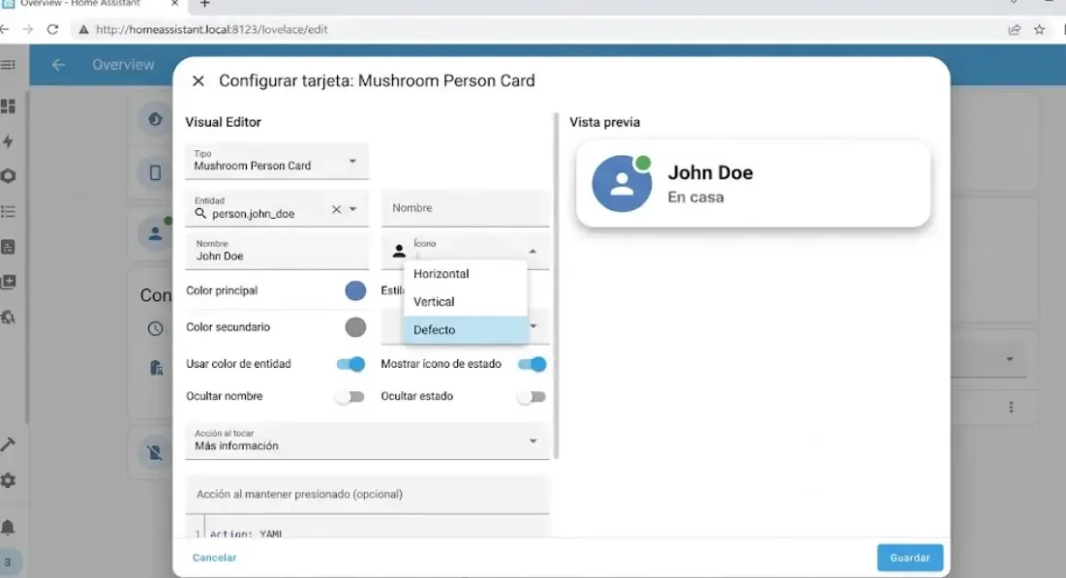Cancel editing with the Cancelar link
Screen dimensions: 1066x578
[x=214, y=558]
